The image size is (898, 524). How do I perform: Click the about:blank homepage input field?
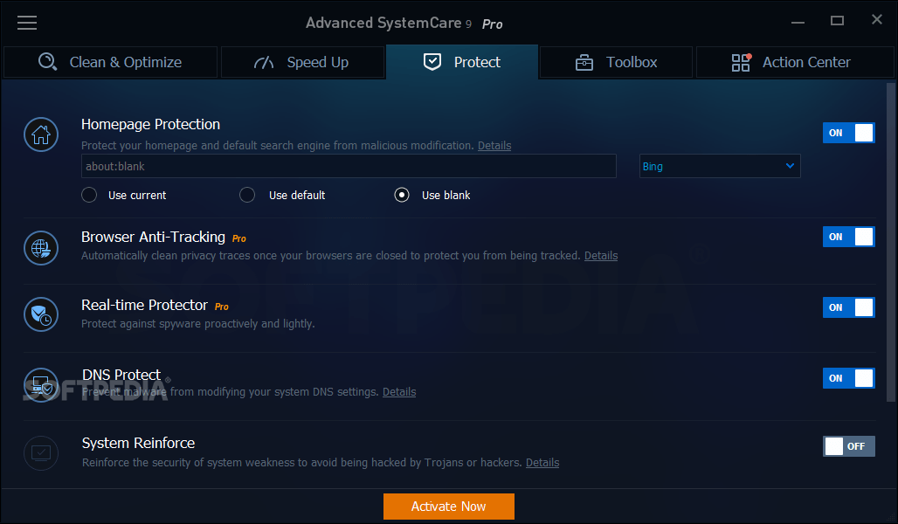click(349, 166)
